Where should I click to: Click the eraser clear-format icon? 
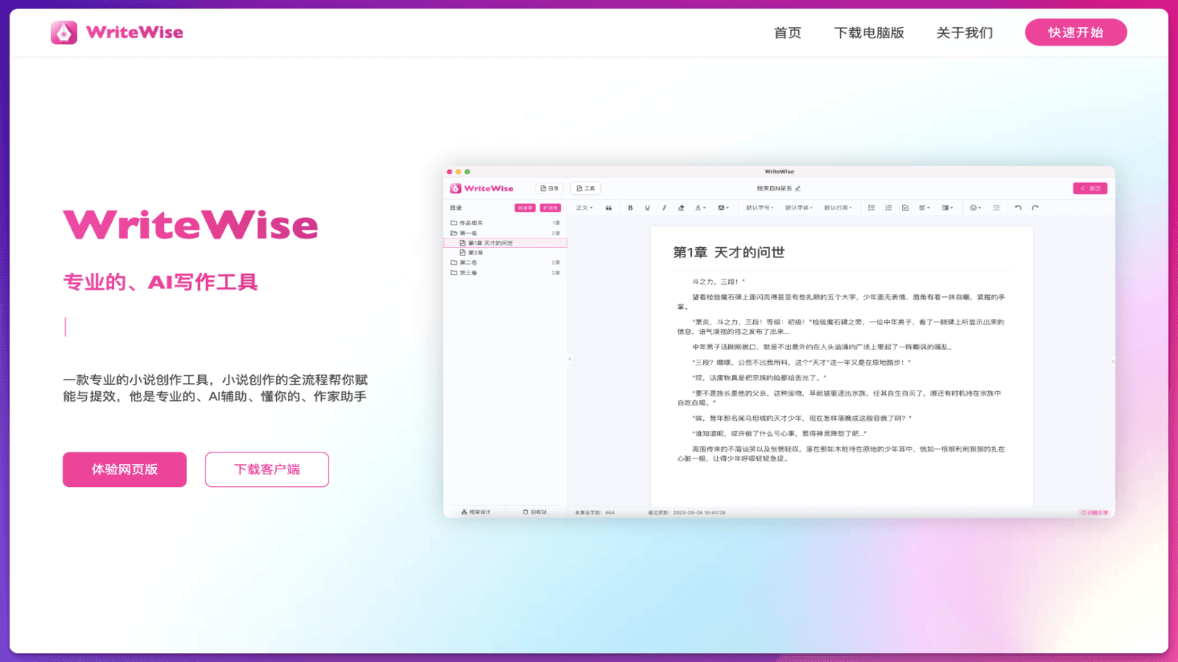point(681,208)
